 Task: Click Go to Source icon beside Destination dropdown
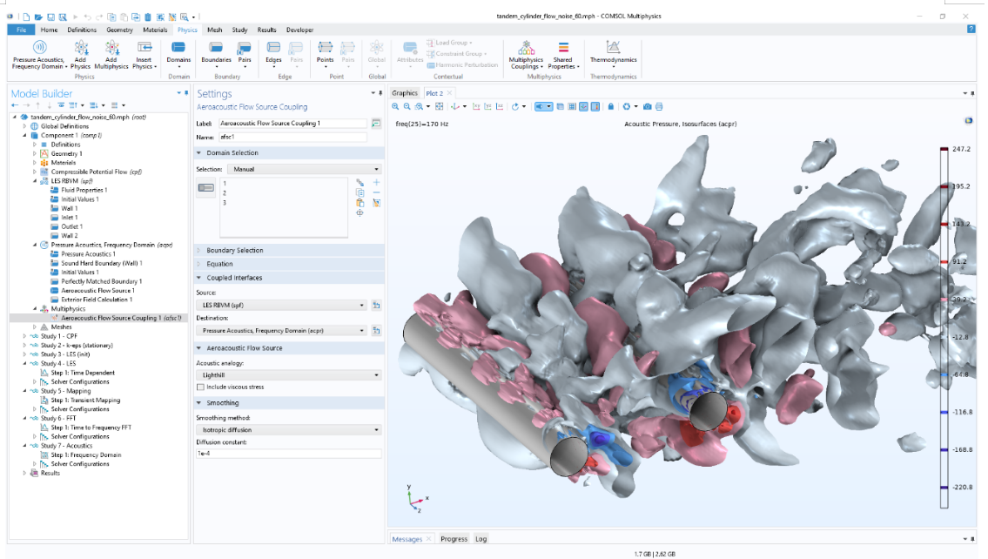pos(376,330)
